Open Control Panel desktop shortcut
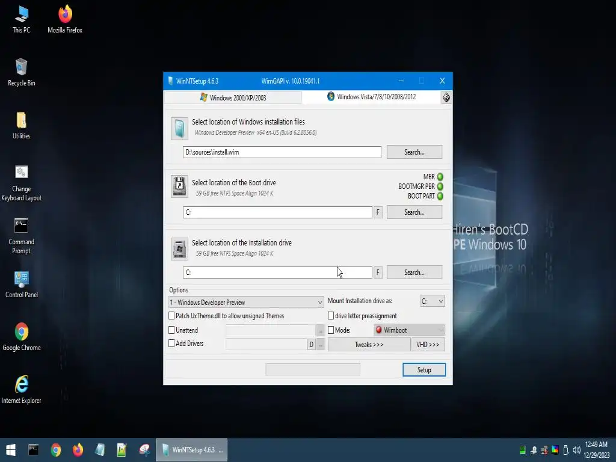The width and height of the screenshot is (616, 462). click(21, 285)
